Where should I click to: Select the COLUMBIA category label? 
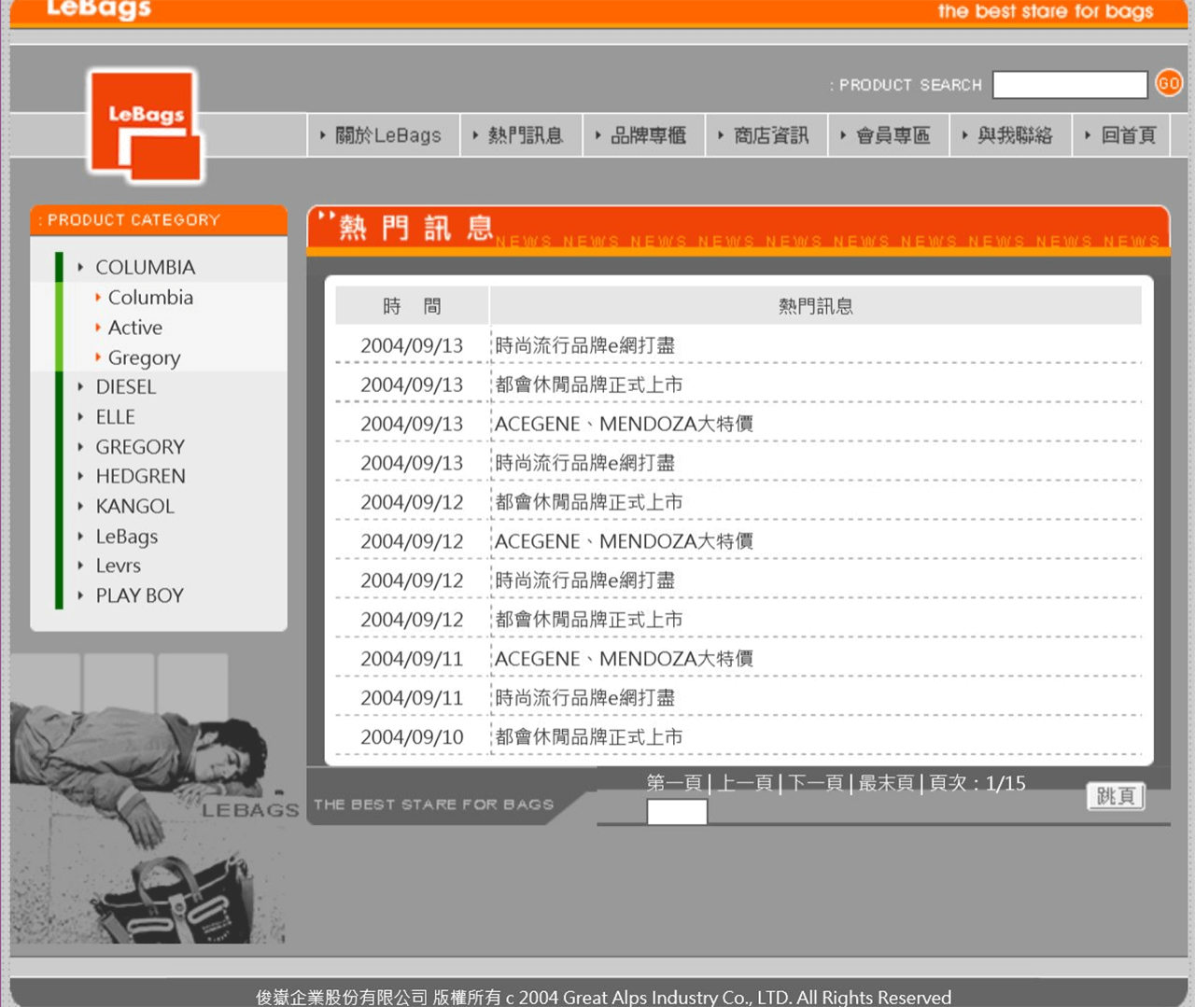coord(146,268)
